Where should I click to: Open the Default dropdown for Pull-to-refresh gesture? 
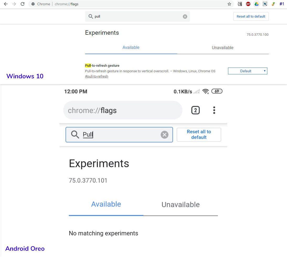click(x=247, y=71)
